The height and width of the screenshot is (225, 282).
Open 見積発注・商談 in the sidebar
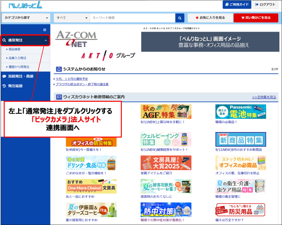coord(21,76)
